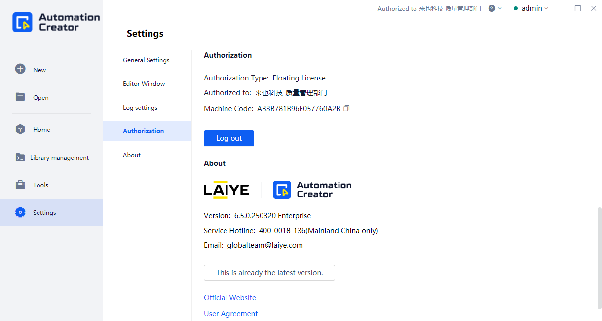602x321 pixels.
Task: Go to Editor Window settings
Action: [147, 83]
